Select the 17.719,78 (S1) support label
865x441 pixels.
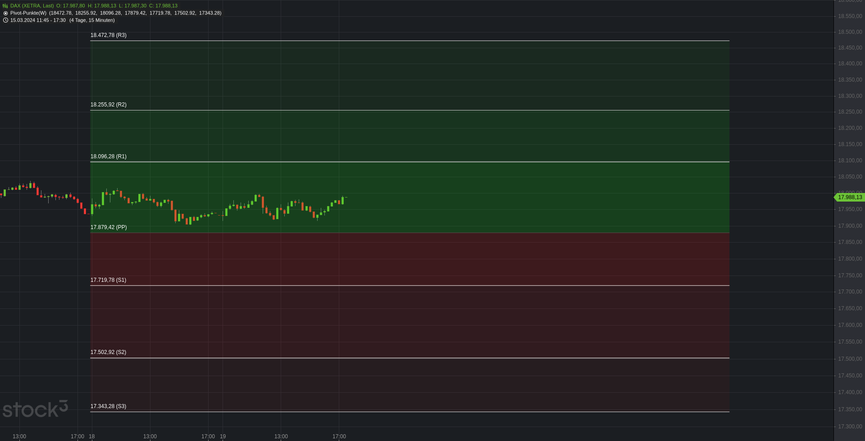pos(108,280)
